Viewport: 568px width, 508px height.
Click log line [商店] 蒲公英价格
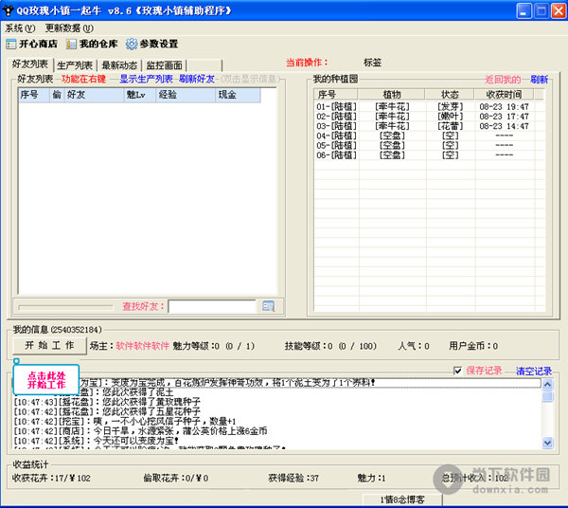[140, 431]
